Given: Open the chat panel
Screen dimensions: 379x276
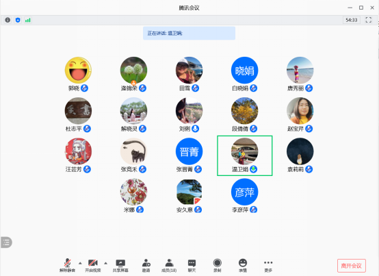Looking at the screenshot, I should [192, 266].
